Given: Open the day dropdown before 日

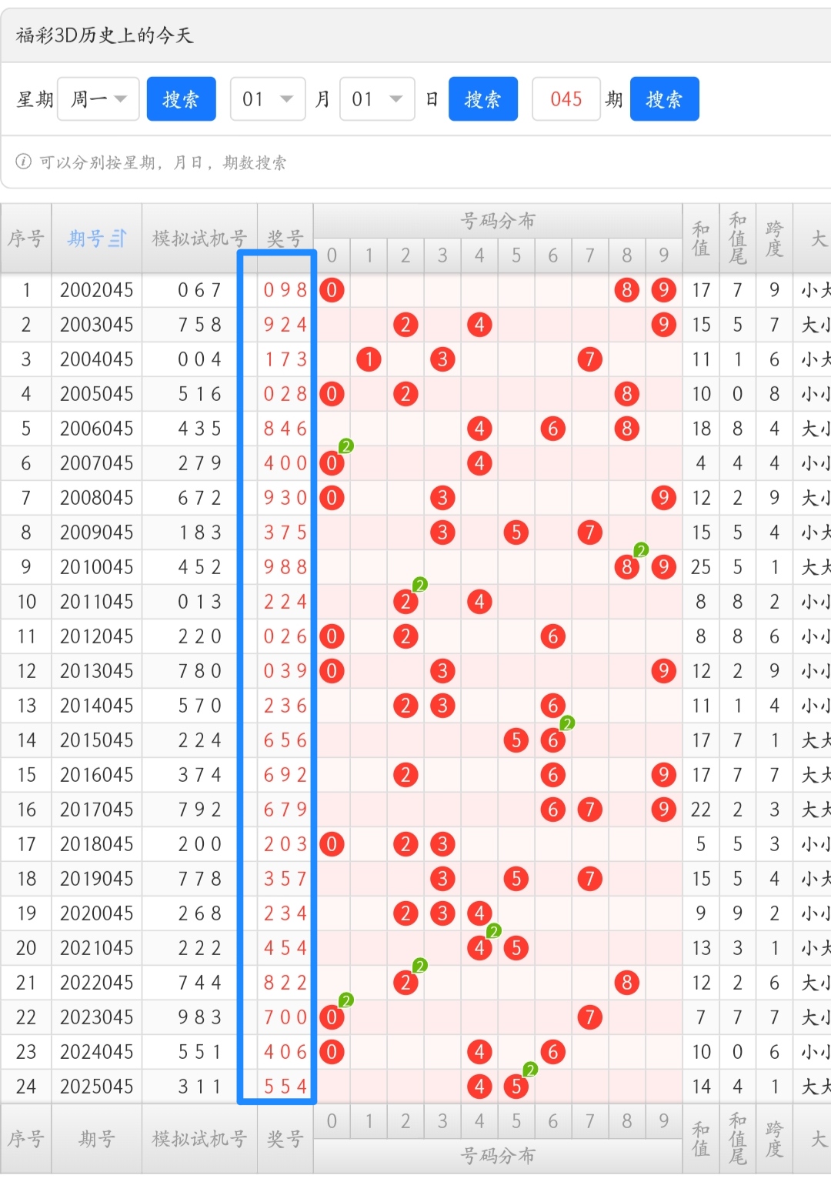Looking at the screenshot, I should pos(377,99).
